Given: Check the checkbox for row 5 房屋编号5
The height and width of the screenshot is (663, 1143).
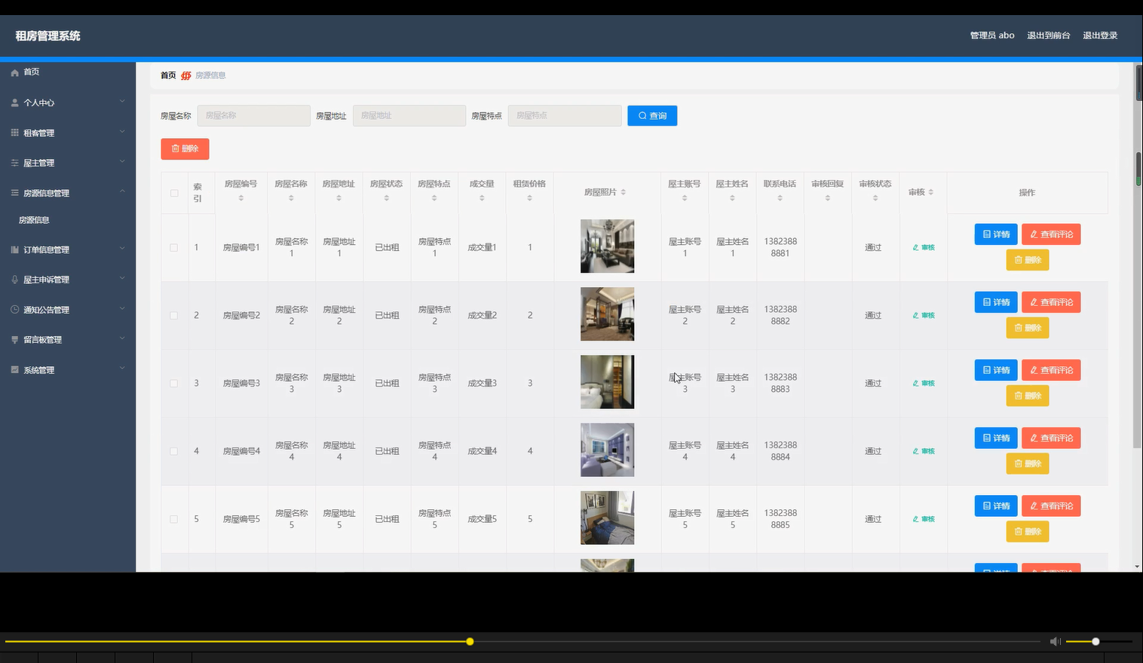Looking at the screenshot, I should tap(174, 518).
